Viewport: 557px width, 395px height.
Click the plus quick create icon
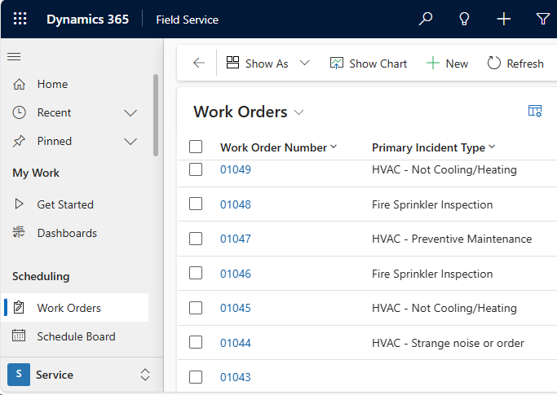504,19
